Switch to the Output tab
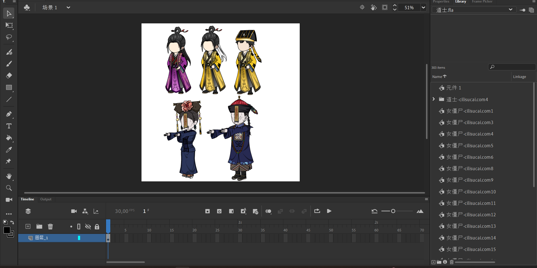The image size is (537, 268). click(46, 199)
